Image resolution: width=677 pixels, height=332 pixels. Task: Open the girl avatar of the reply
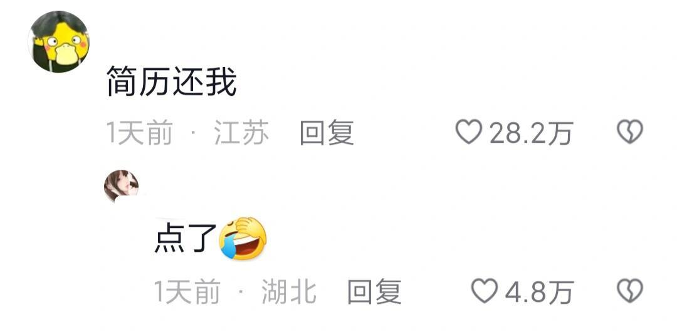(x=122, y=186)
